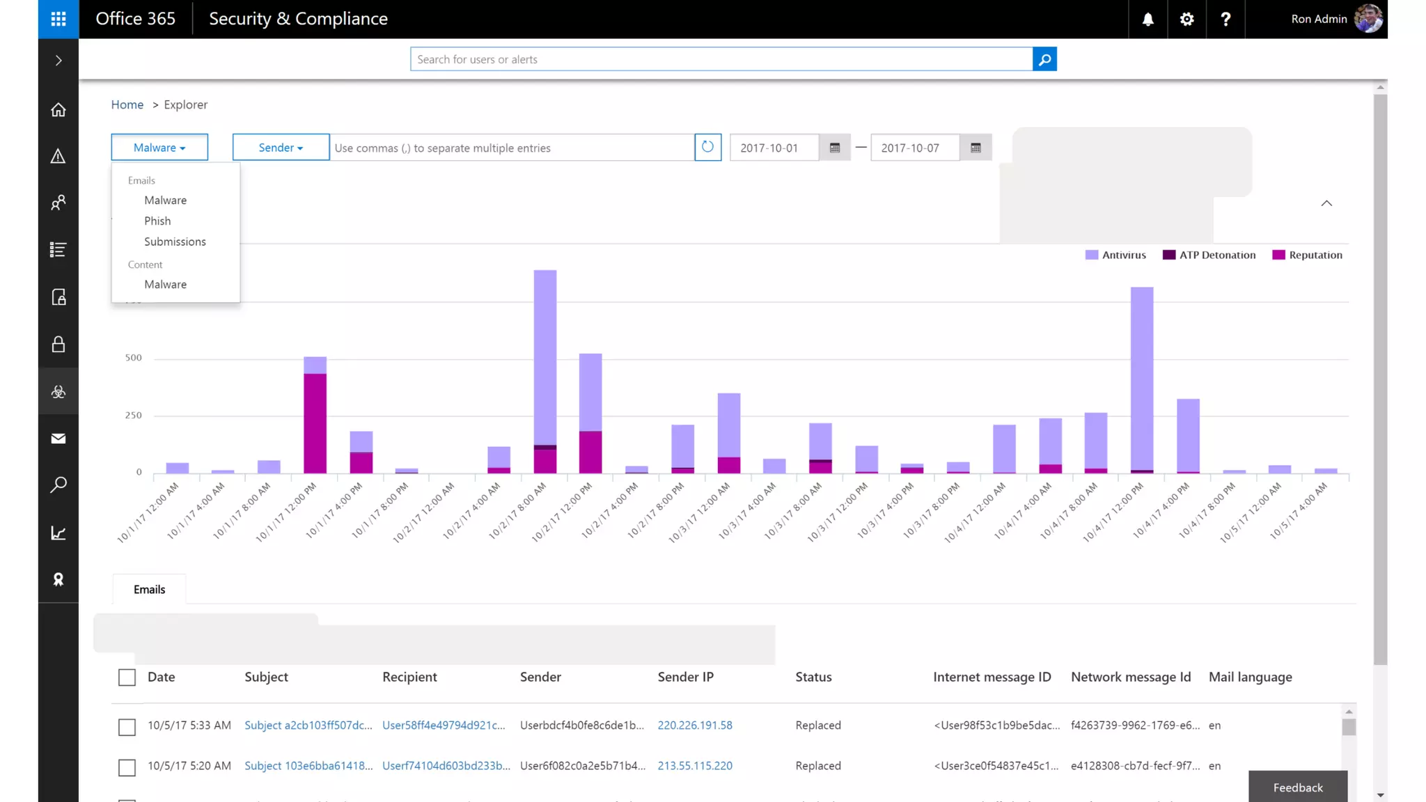Collapse the chart using the up chevron
Viewport: 1426px width, 802px height.
tap(1326, 203)
